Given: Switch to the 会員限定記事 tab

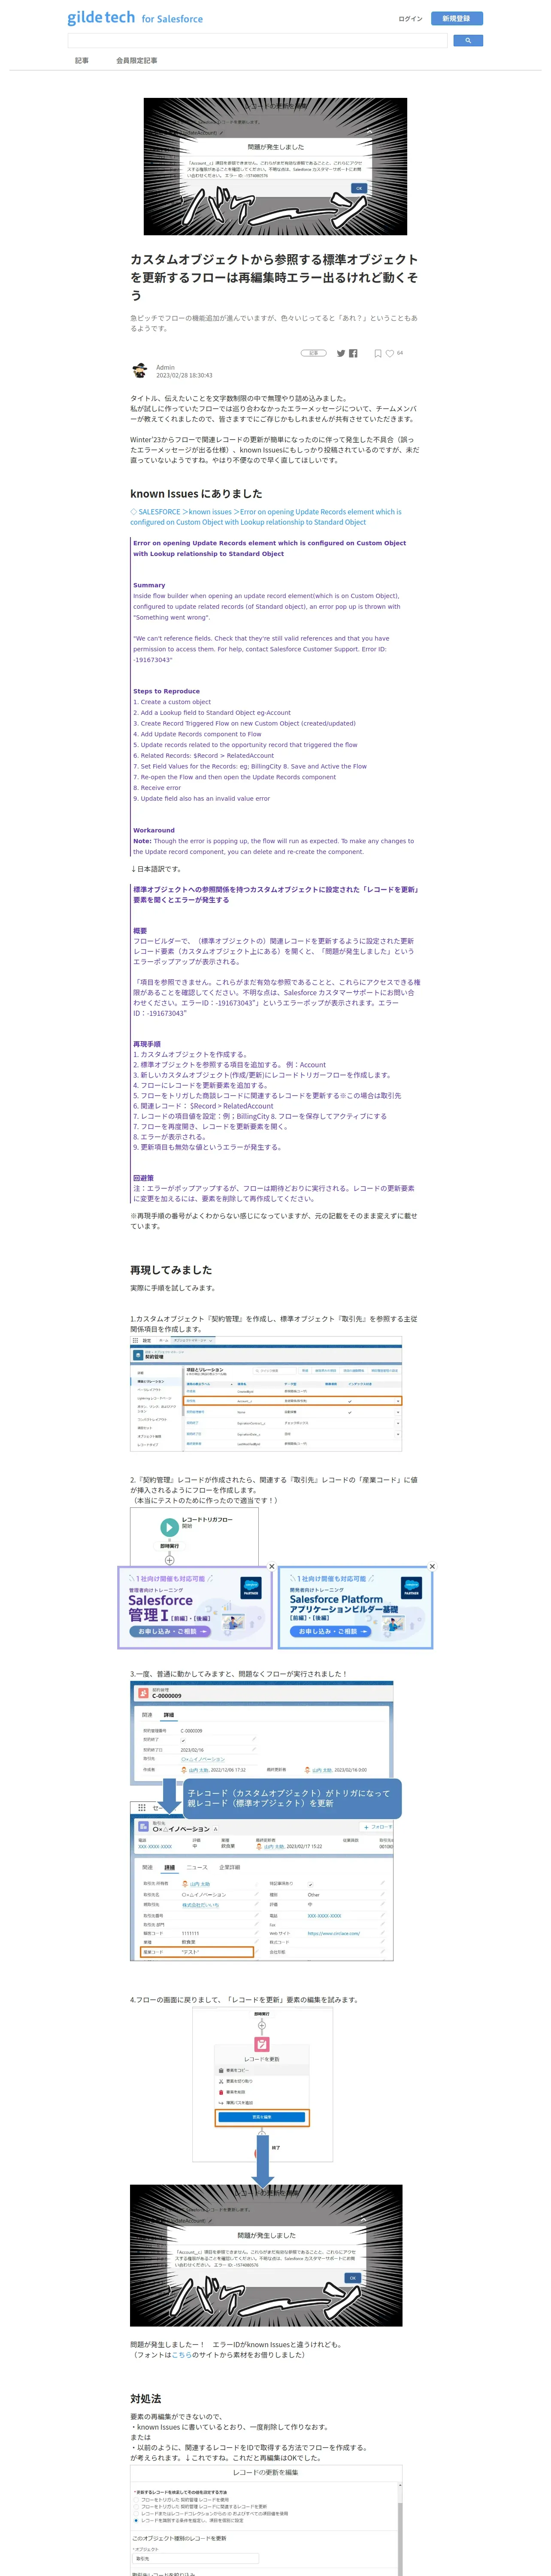Looking at the screenshot, I should (136, 61).
